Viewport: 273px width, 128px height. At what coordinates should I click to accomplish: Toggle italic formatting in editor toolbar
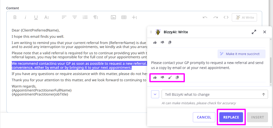point(25,17)
